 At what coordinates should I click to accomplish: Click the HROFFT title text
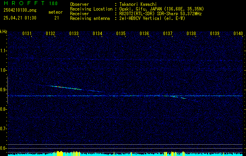pos(24,3)
